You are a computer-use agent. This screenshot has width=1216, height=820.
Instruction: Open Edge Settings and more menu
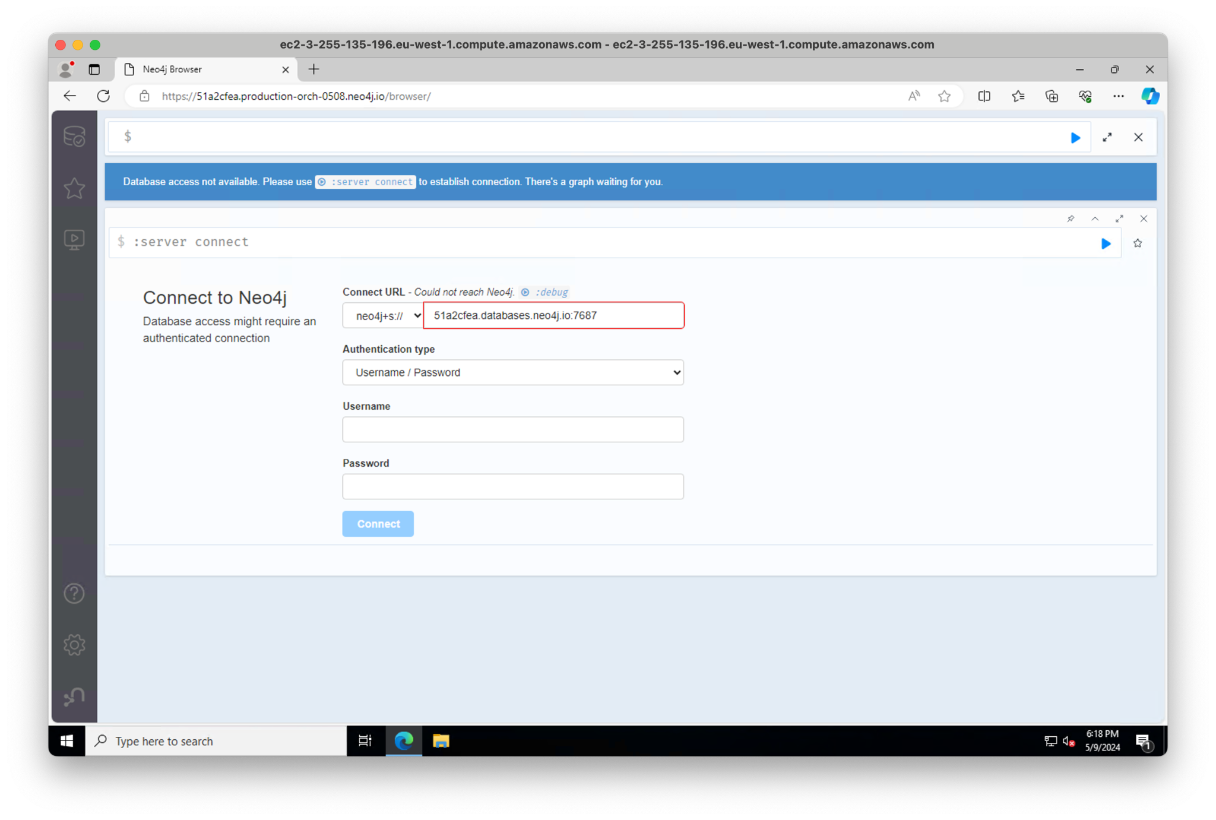(1119, 96)
